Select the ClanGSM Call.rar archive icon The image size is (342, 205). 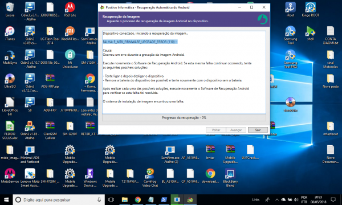50,130
